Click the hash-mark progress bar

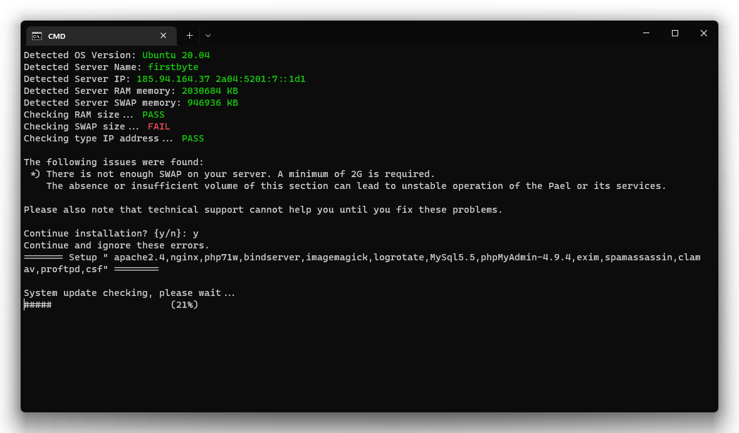(x=38, y=305)
